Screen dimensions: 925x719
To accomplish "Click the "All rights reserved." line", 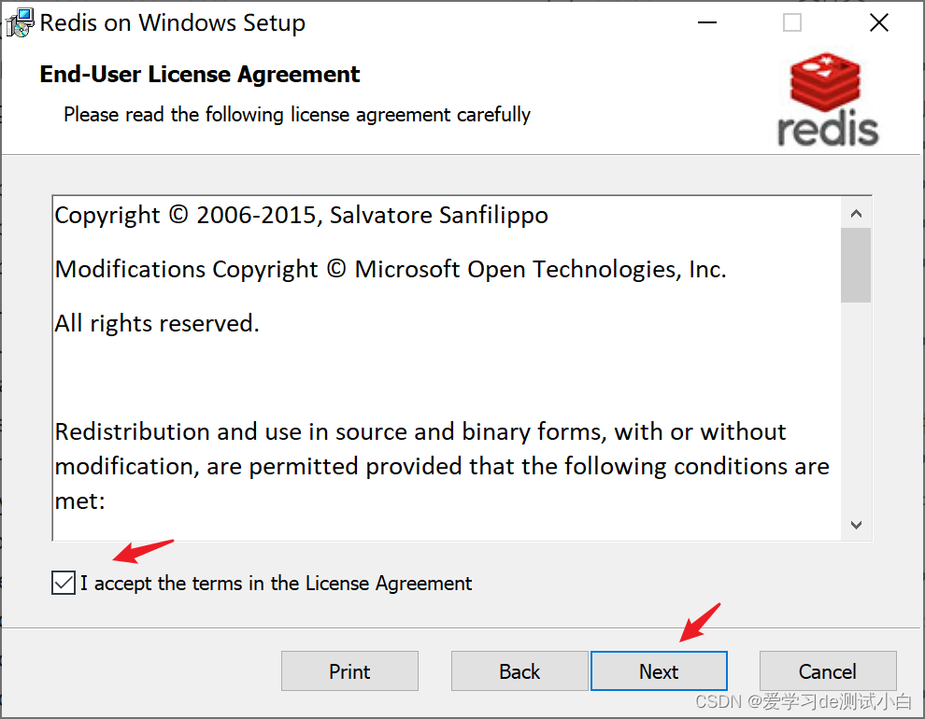I will click(x=157, y=323).
